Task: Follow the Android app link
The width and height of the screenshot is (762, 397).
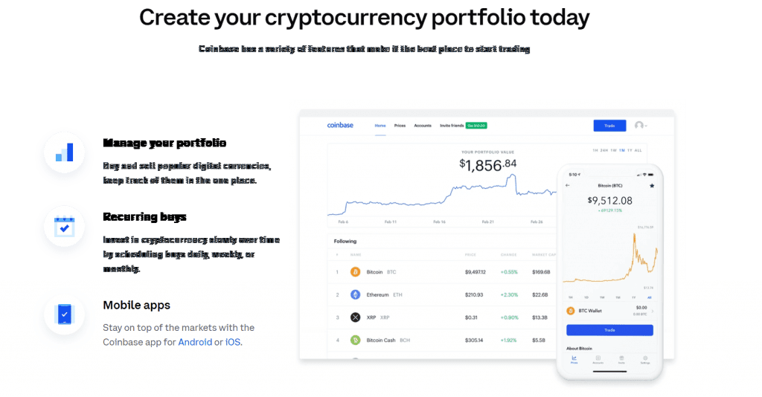Action: point(195,342)
